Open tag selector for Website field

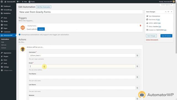137,99
